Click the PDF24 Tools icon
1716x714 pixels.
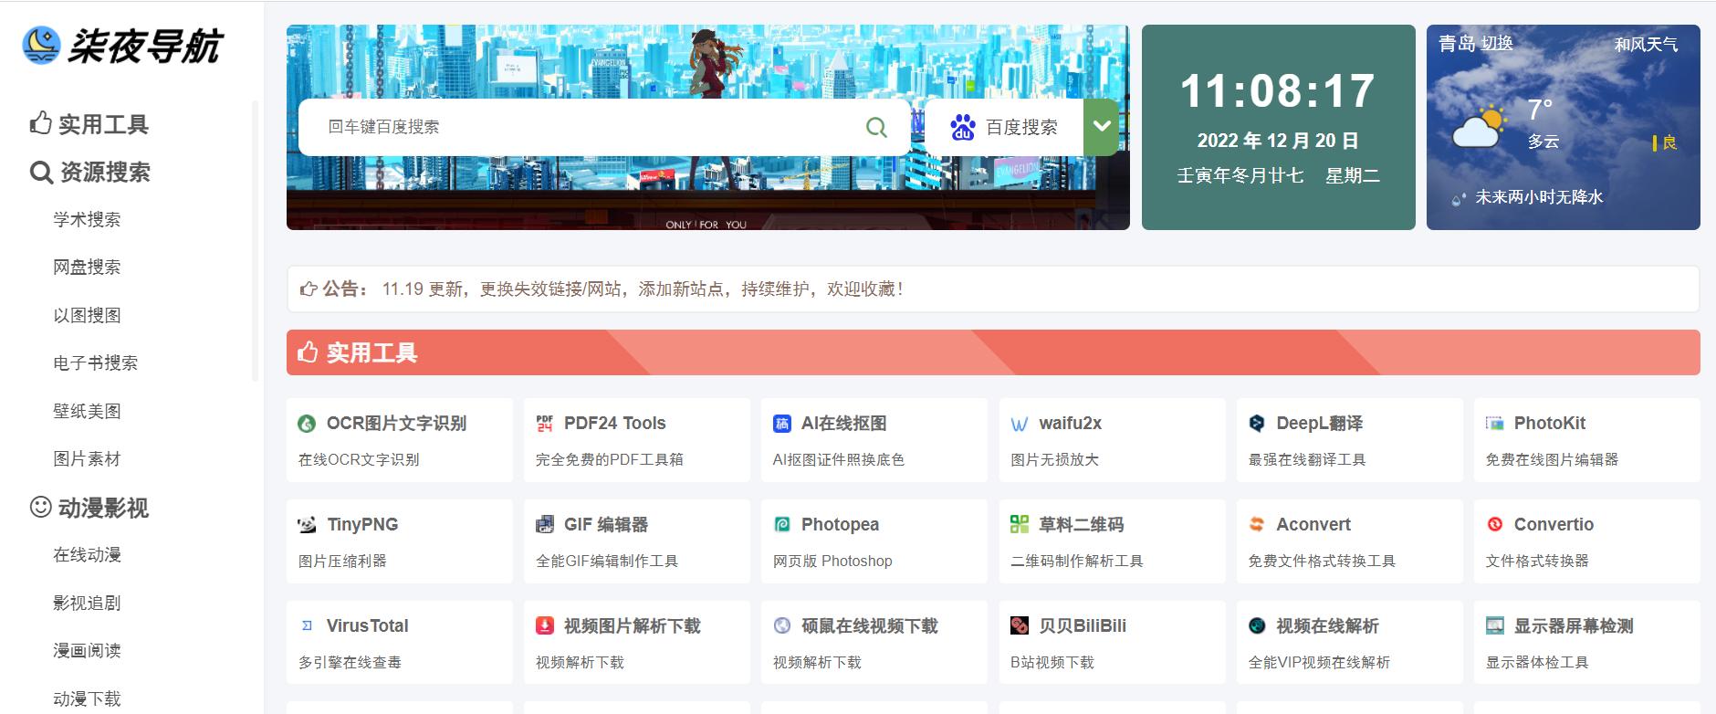click(545, 424)
